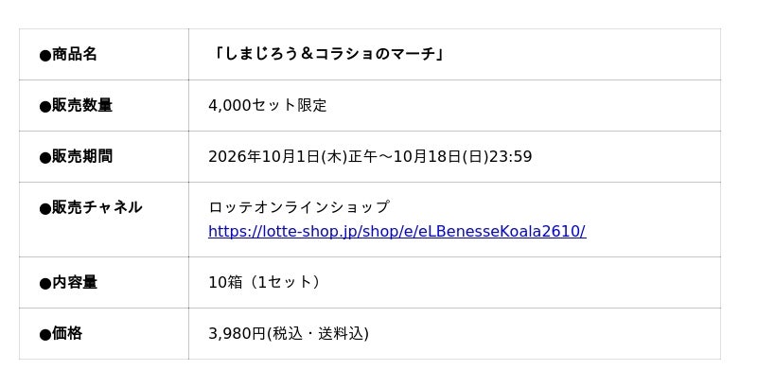The image size is (757, 388).
Task: Click the 10月18日(日)23:59 end date
Action: [463, 156]
